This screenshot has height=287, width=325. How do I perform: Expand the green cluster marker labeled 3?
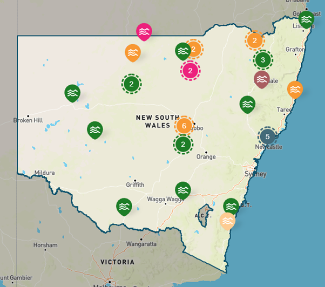[x=263, y=59]
